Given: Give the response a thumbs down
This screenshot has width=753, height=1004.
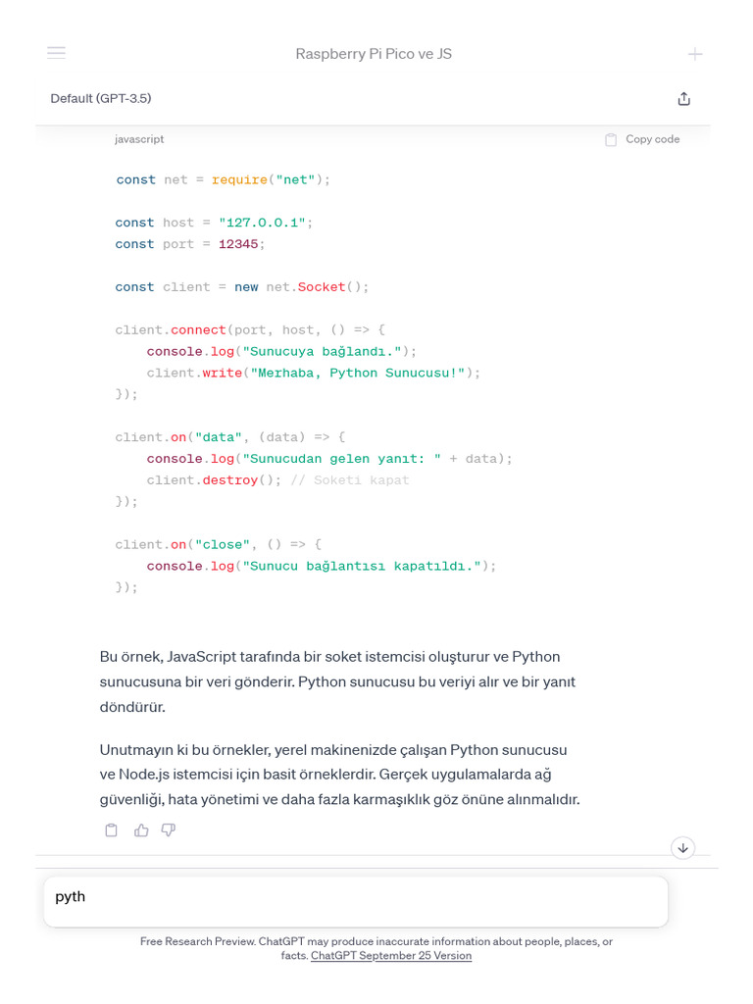Looking at the screenshot, I should [x=169, y=830].
